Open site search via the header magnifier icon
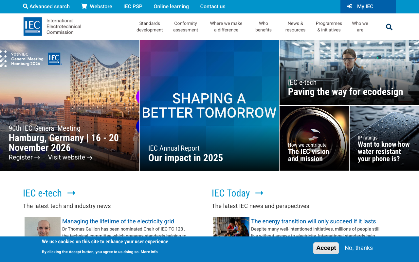419x262 pixels. [389, 27]
